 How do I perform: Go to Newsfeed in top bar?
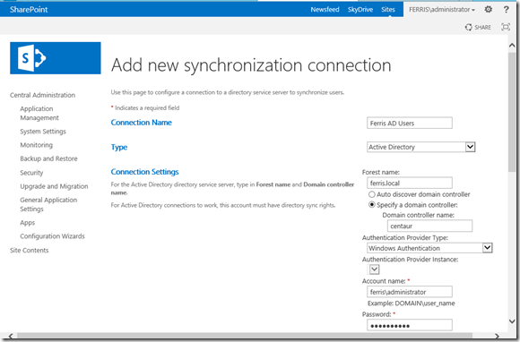tap(325, 10)
